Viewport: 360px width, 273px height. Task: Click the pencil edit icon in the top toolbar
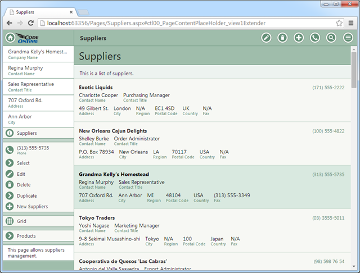tap(266, 38)
